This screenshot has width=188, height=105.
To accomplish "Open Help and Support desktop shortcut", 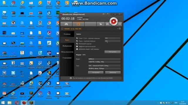I will 49,14.
